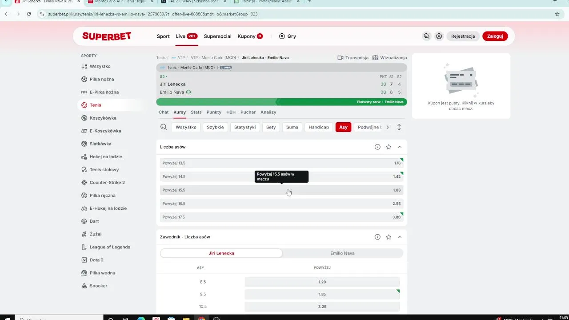Click the Superbet logo

[x=107, y=36]
